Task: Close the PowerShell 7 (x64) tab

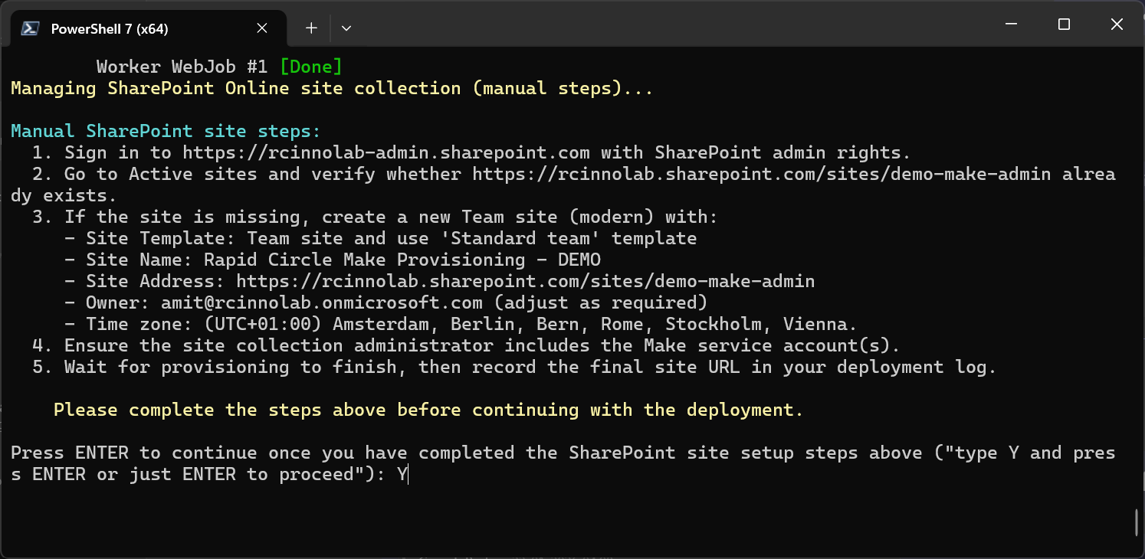Action: (x=261, y=28)
